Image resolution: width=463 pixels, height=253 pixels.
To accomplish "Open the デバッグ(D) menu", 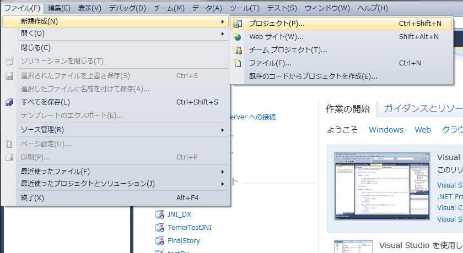I will [x=127, y=8].
